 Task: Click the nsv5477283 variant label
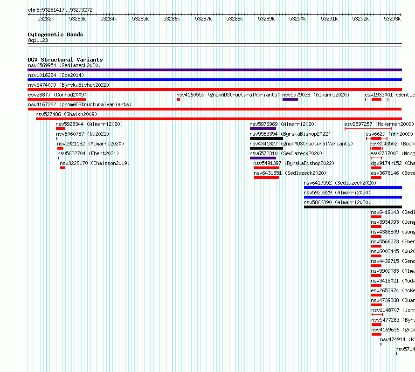393,320
